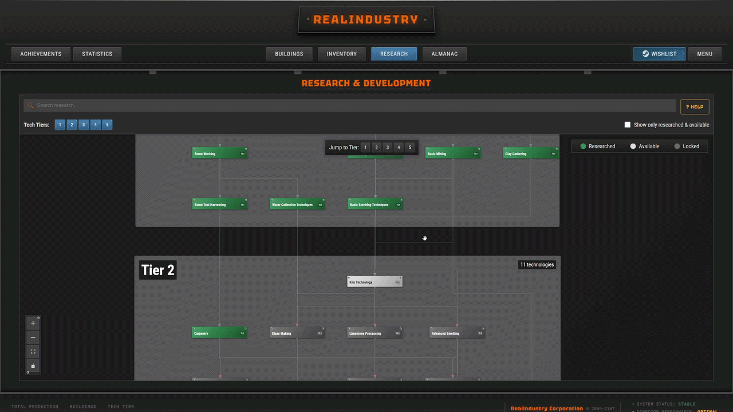Click the Total Production footer label

(x=35, y=407)
